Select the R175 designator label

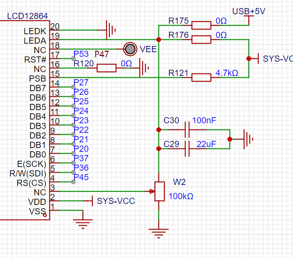pos(178,21)
